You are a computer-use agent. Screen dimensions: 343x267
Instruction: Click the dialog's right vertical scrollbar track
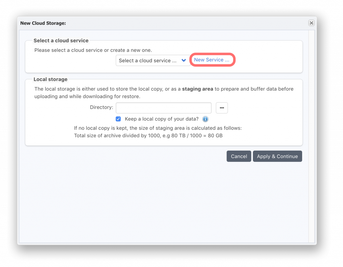[x=312, y=137]
